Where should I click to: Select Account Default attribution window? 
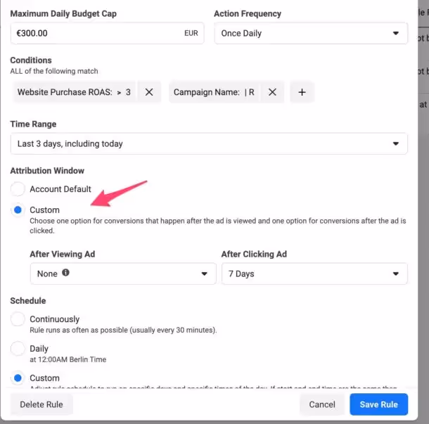coord(18,189)
